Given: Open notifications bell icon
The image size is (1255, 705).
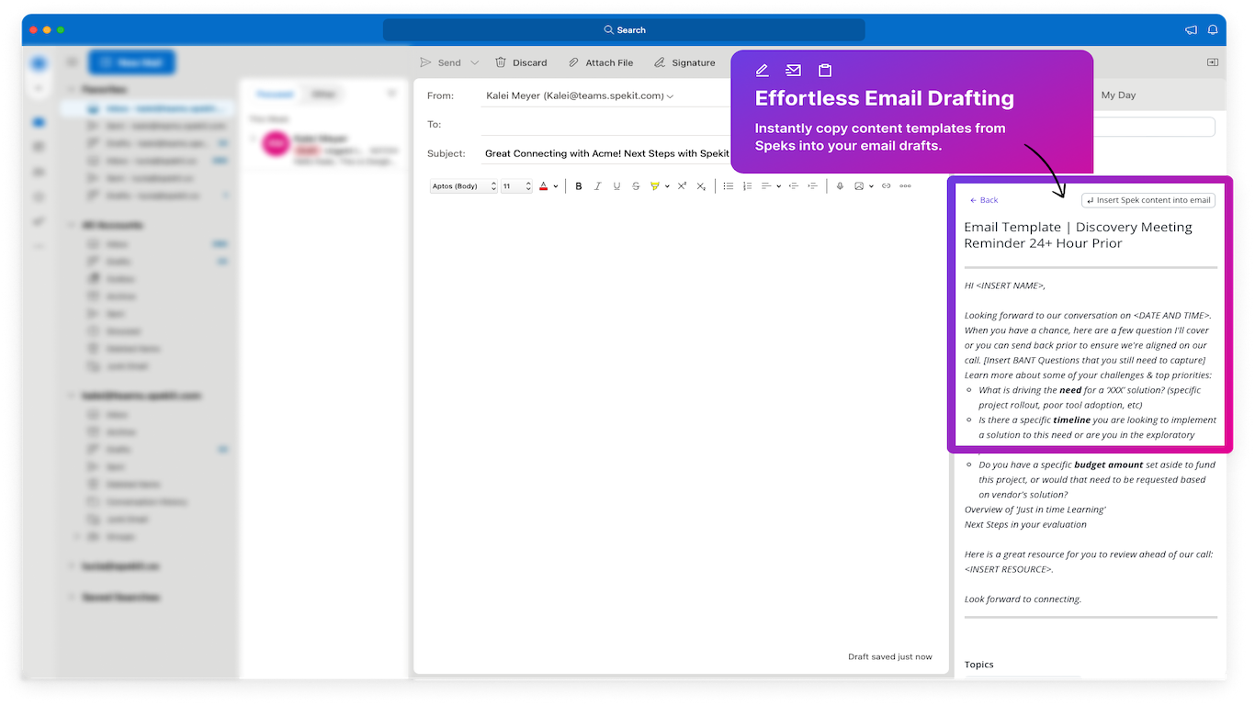Looking at the screenshot, I should click(1213, 29).
